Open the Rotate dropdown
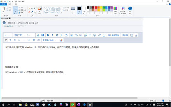The image size is (171, 107). pos(21,13)
